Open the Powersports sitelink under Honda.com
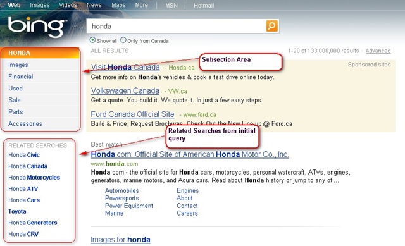The height and width of the screenshot is (246, 405). [x=122, y=198]
